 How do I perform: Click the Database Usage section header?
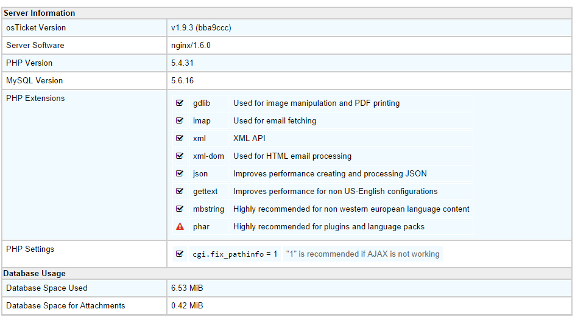coord(35,274)
